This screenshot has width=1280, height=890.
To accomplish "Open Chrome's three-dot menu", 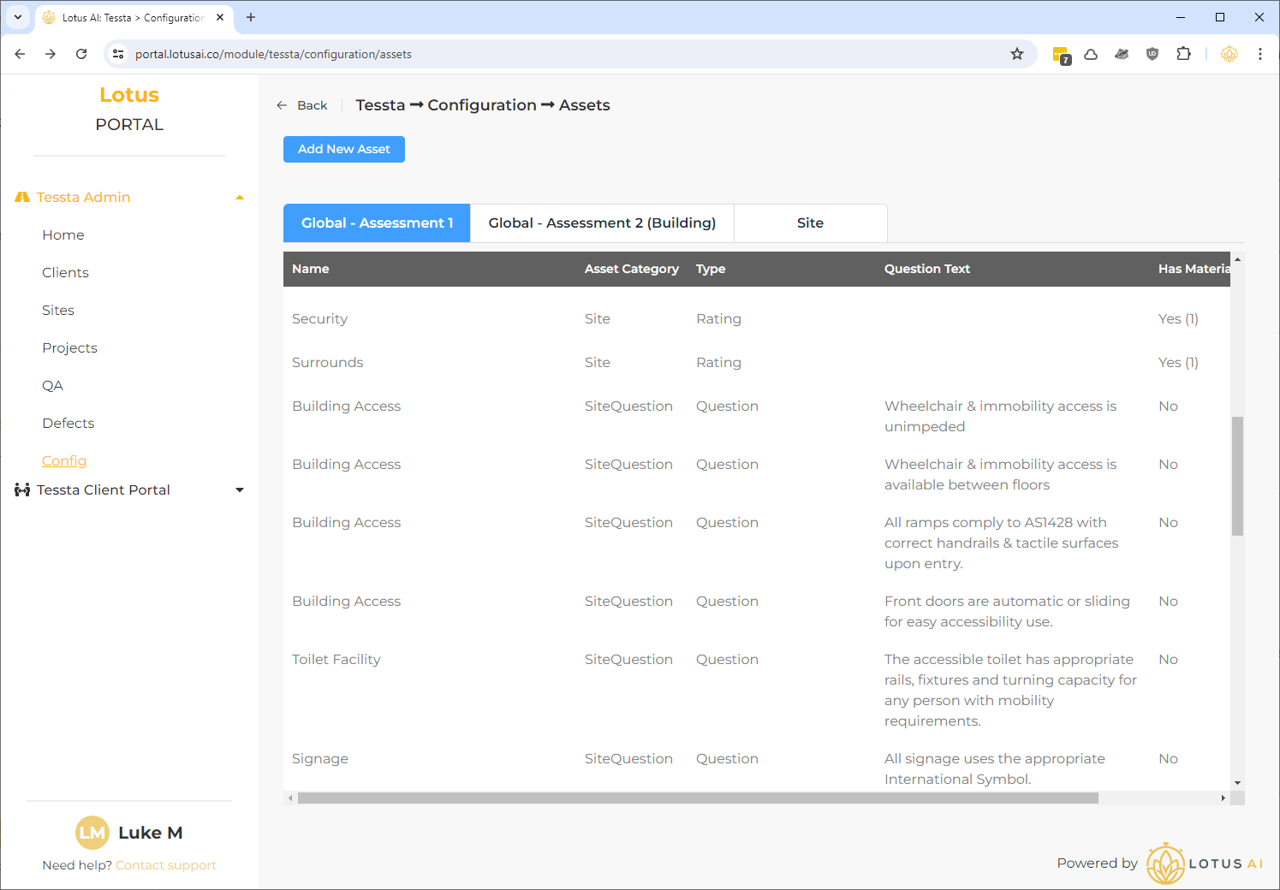I will click(1260, 54).
